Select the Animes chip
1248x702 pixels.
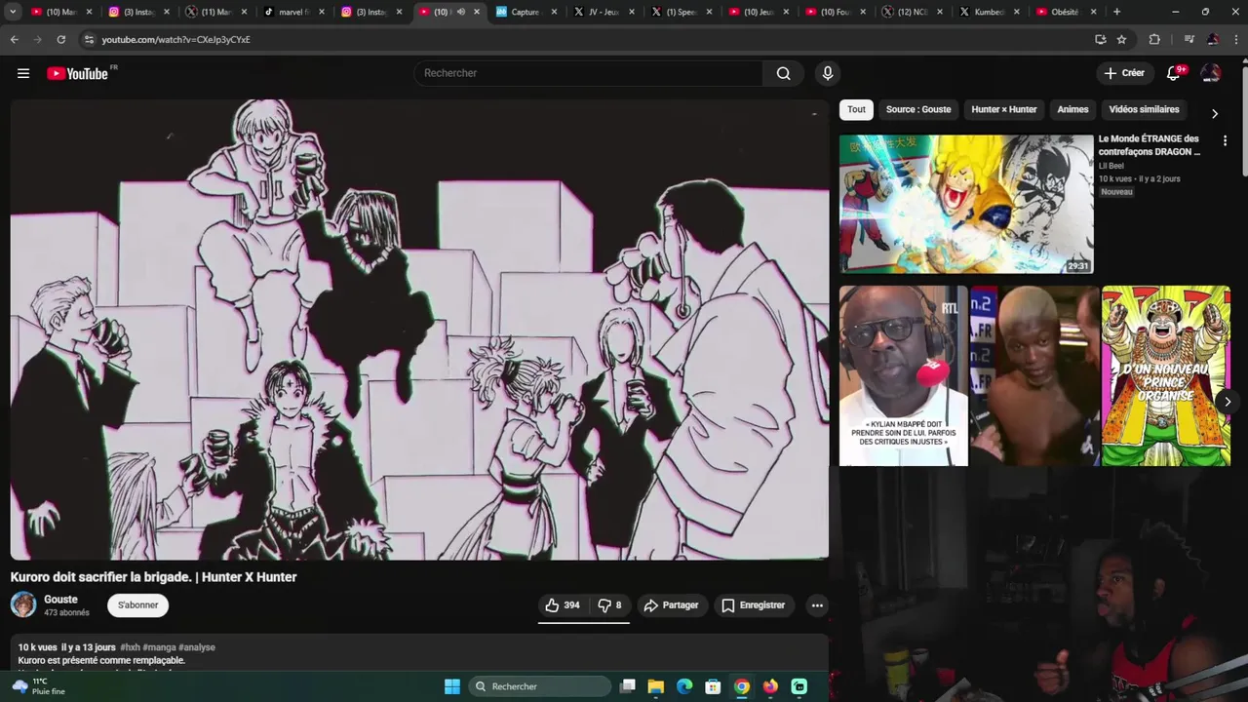[1072, 109]
